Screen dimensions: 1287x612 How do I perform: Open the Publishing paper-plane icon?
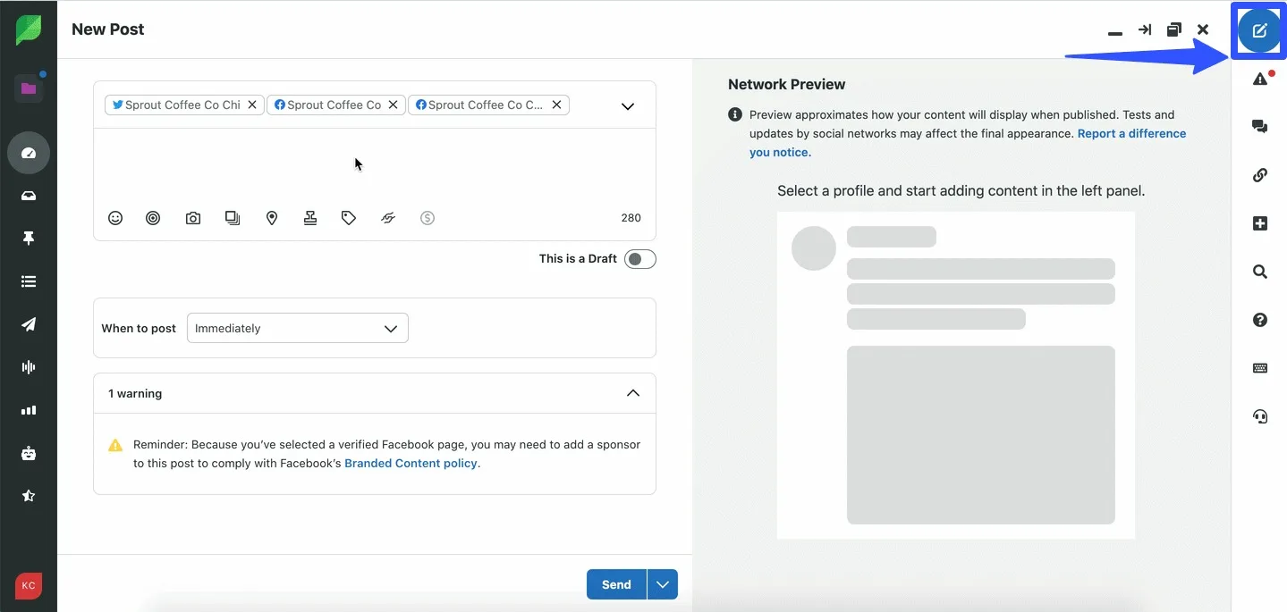(x=28, y=323)
